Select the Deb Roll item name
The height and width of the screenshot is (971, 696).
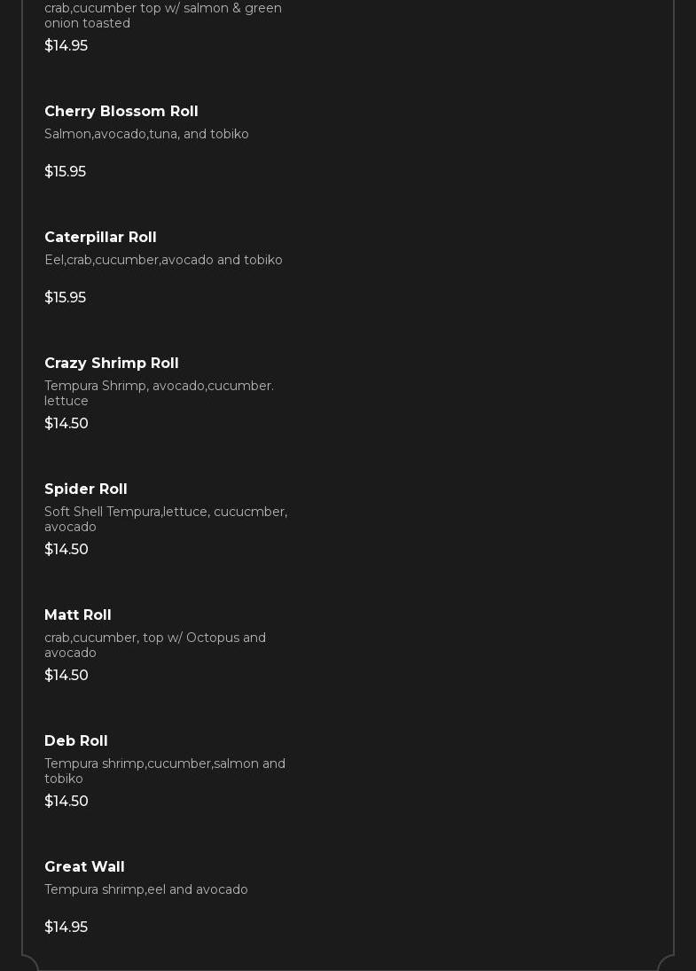point(76,741)
